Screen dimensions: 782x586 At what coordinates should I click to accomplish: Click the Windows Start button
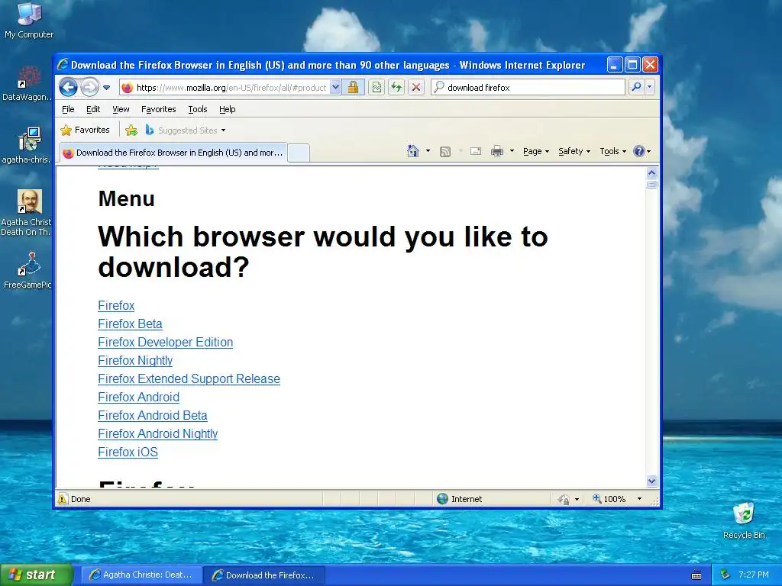pos(37,575)
